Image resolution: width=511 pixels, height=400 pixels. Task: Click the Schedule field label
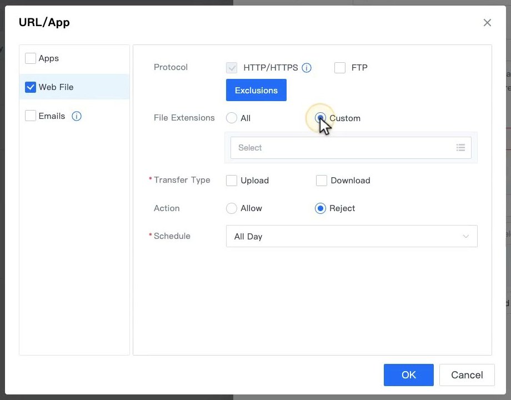tap(172, 236)
